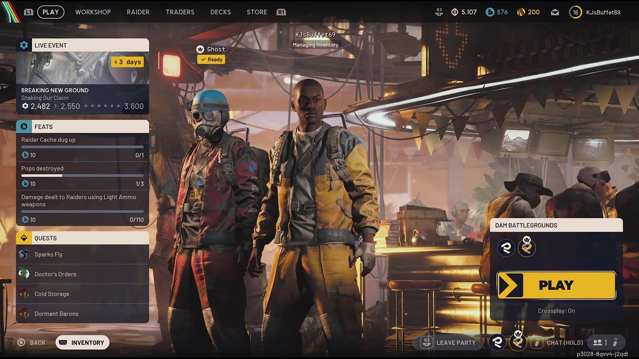Click the Pops destroyed progress bar

82,176
